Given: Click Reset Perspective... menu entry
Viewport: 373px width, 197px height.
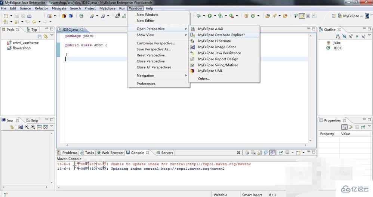Looking at the screenshot, I should point(158,55).
